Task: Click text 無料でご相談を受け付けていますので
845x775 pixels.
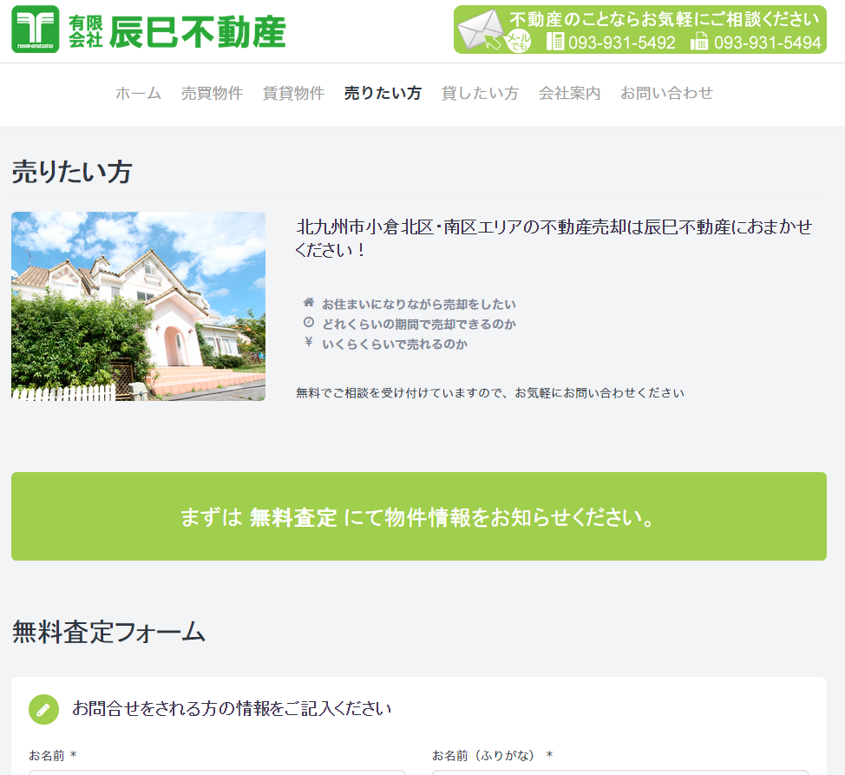Action: point(401,393)
